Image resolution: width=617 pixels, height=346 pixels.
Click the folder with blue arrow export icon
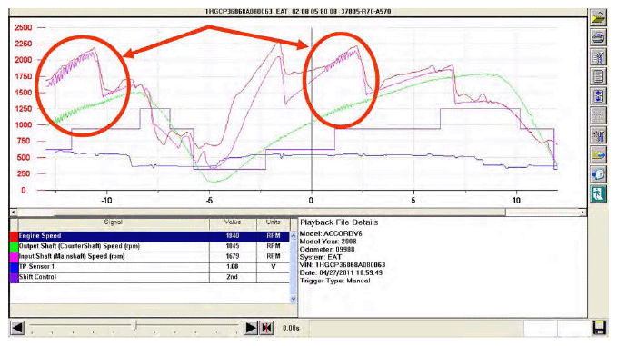tap(599, 155)
